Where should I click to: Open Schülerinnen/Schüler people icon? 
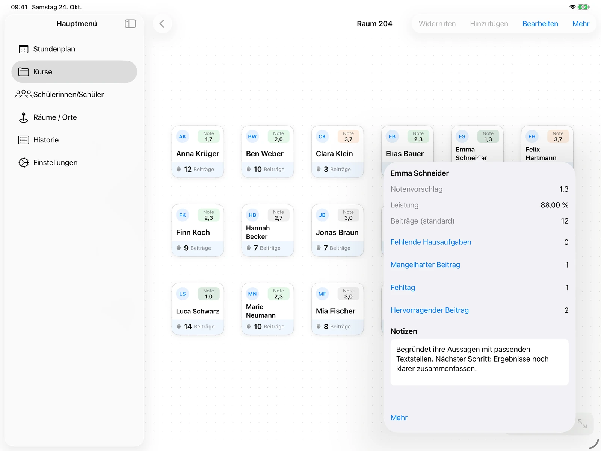[23, 94]
